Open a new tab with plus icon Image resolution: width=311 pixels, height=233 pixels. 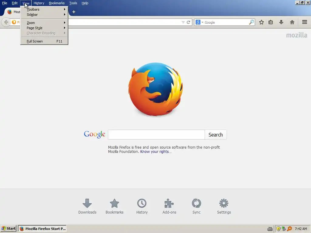[73, 12]
